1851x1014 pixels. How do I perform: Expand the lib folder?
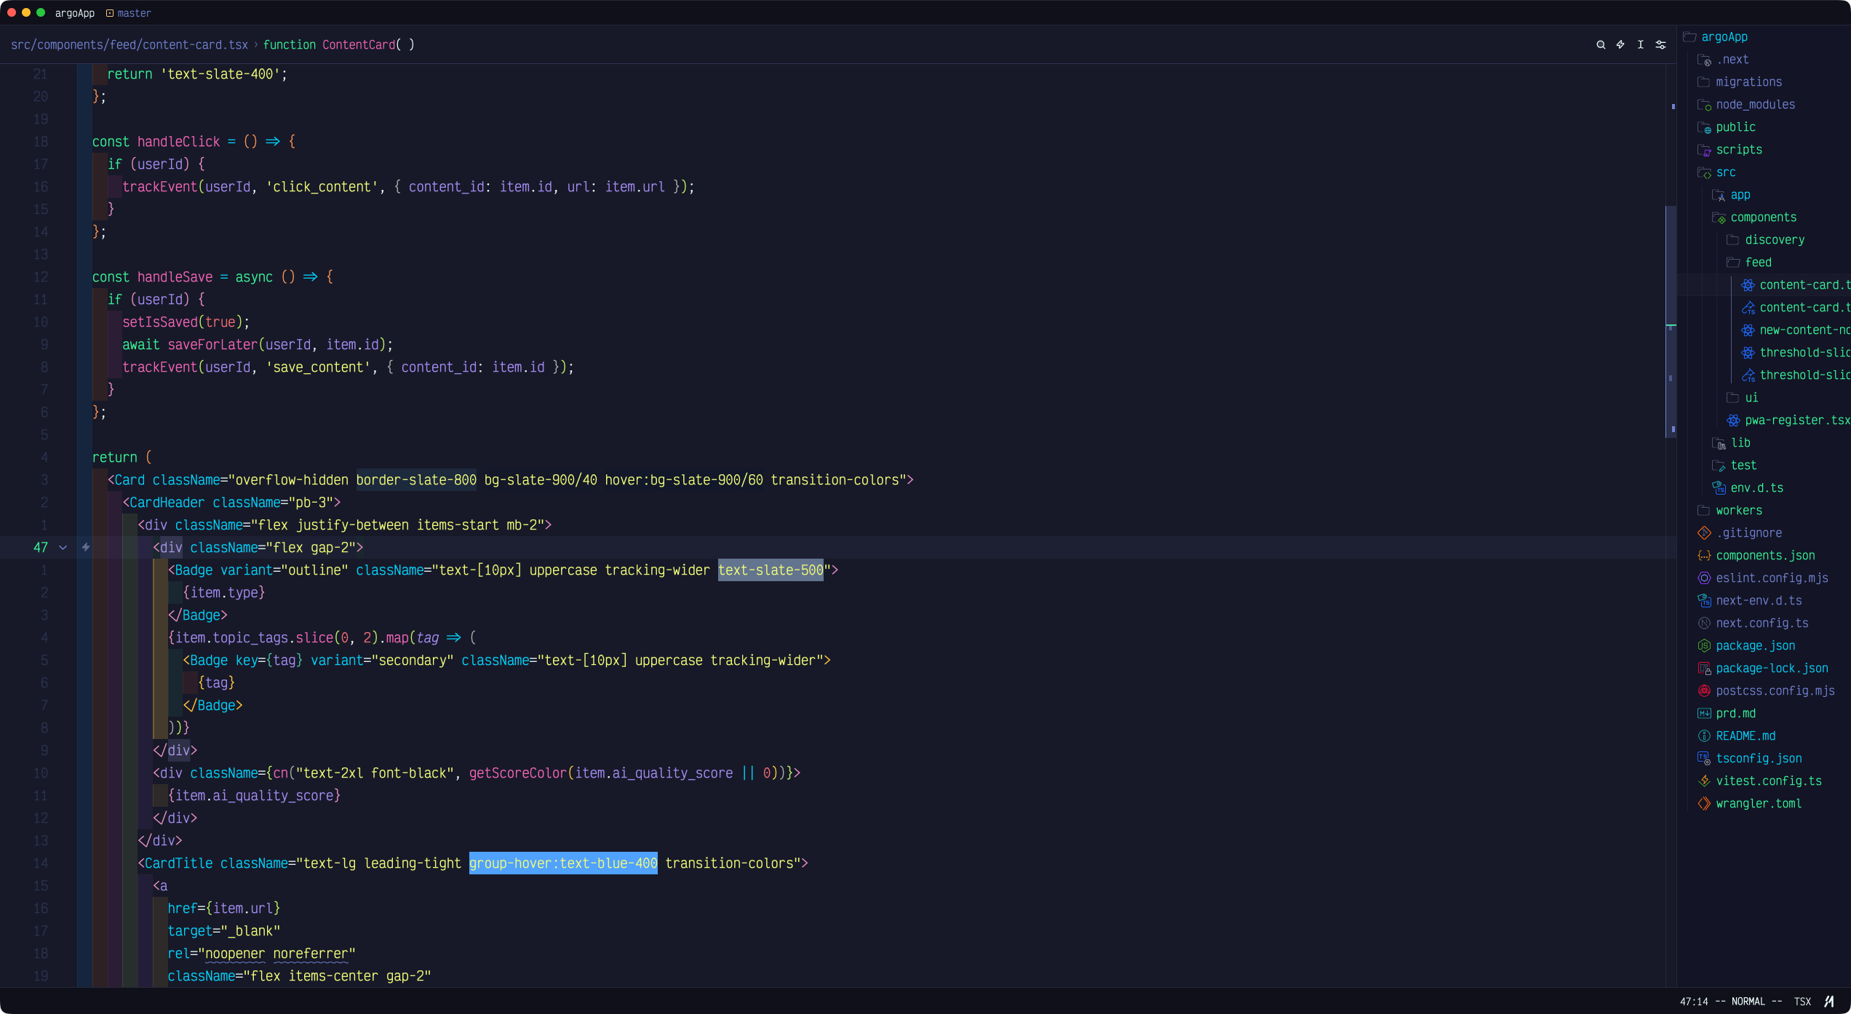[1732, 443]
